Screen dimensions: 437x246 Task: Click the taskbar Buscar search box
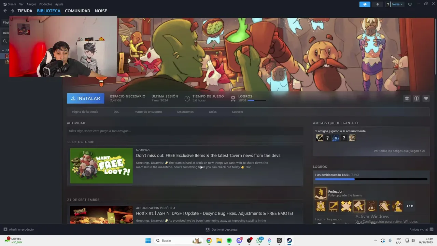[179, 241]
